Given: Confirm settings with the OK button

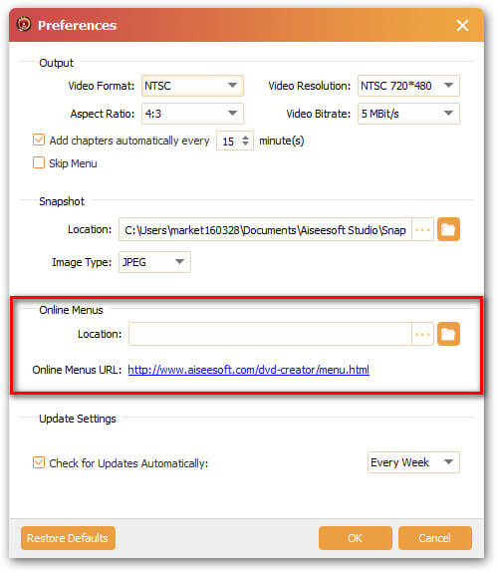Looking at the screenshot, I should [x=356, y=538].
